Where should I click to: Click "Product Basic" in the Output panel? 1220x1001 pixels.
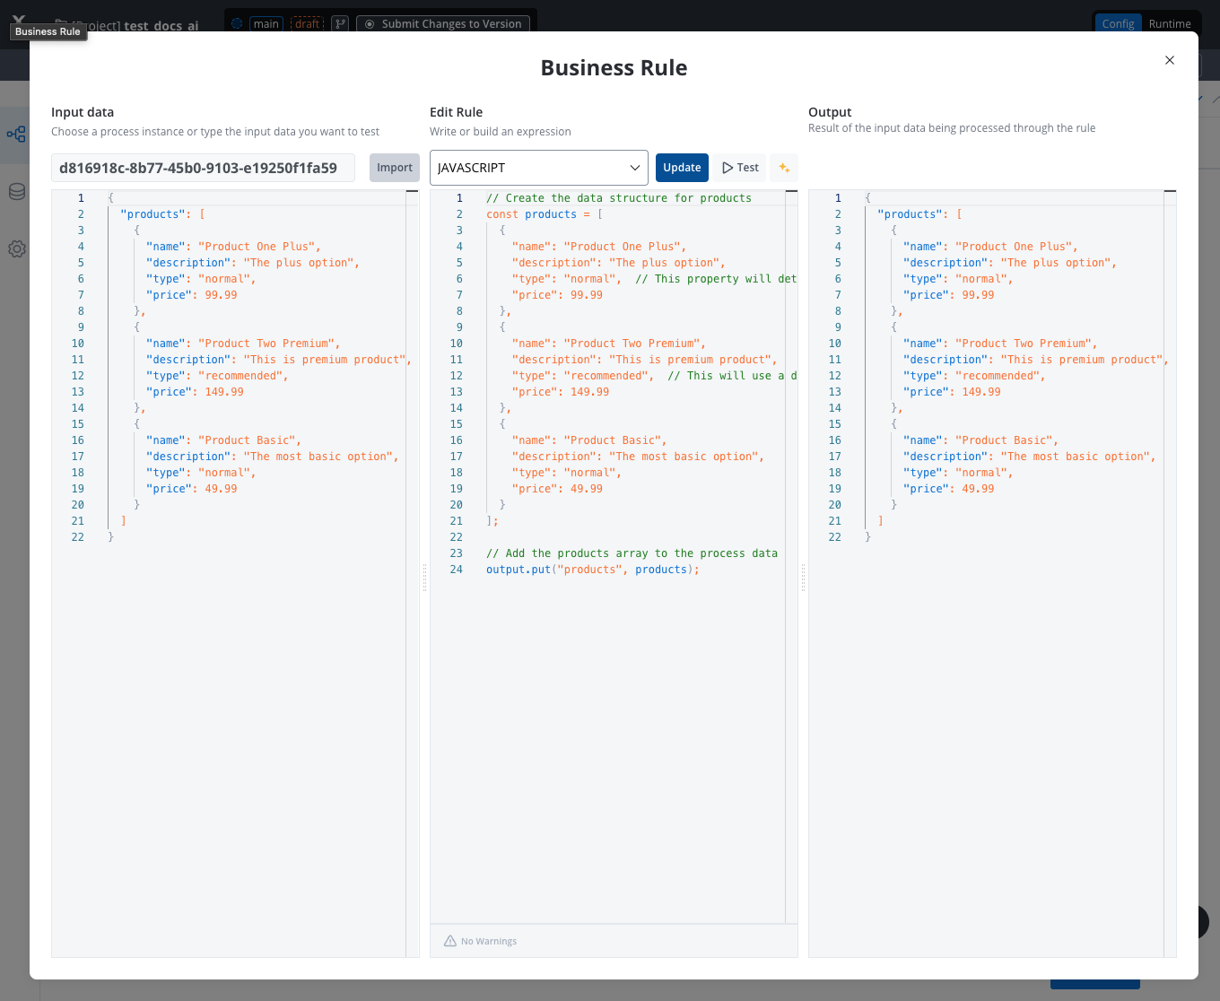coord(1005,440)
